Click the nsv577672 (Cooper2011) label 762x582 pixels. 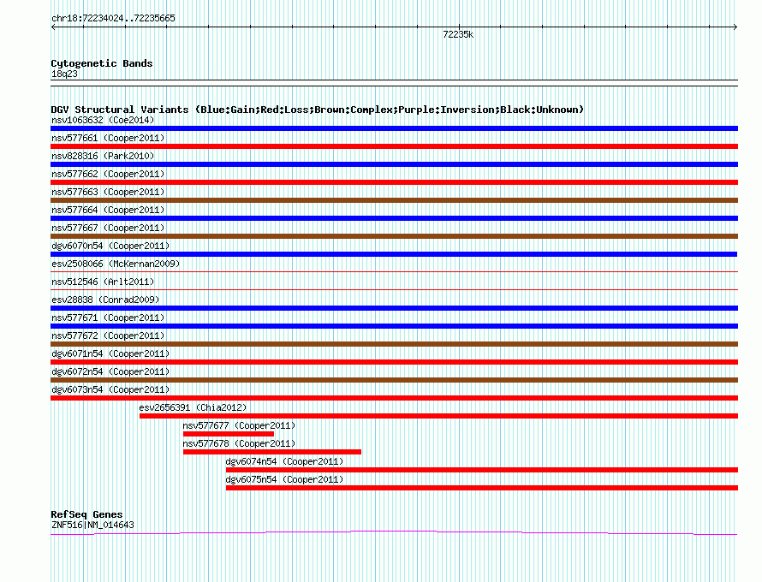(x=108, y=336)
